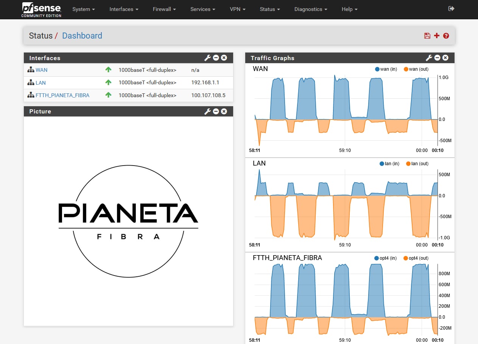The height and width of the screenshot is (344, 478).
Task: Open Interfaces widget wrench settings
Action: coord(207,58)
